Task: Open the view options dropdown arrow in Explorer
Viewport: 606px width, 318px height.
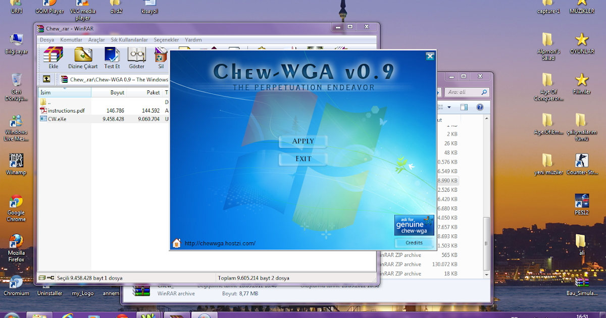Action: (448, 107)
